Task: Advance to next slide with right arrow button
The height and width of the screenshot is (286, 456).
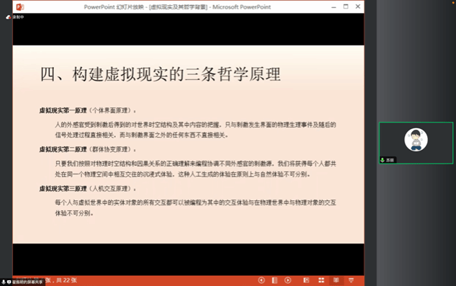Action: 288,280
